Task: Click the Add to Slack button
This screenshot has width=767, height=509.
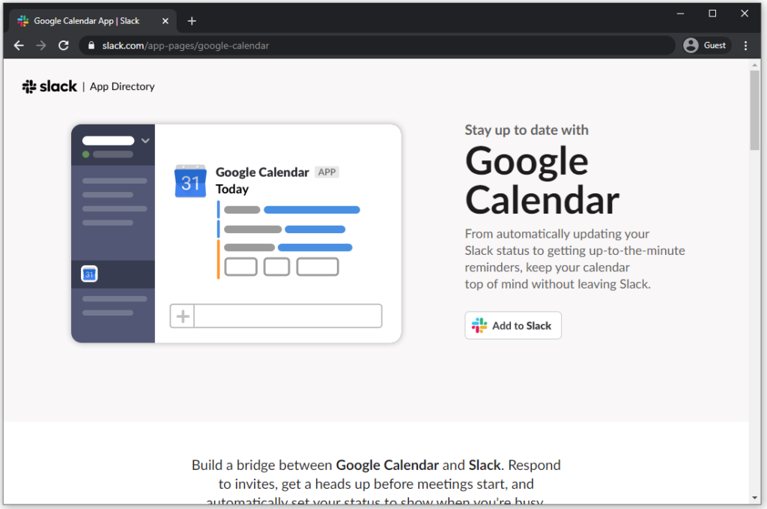Action: (x=512, y=325)
